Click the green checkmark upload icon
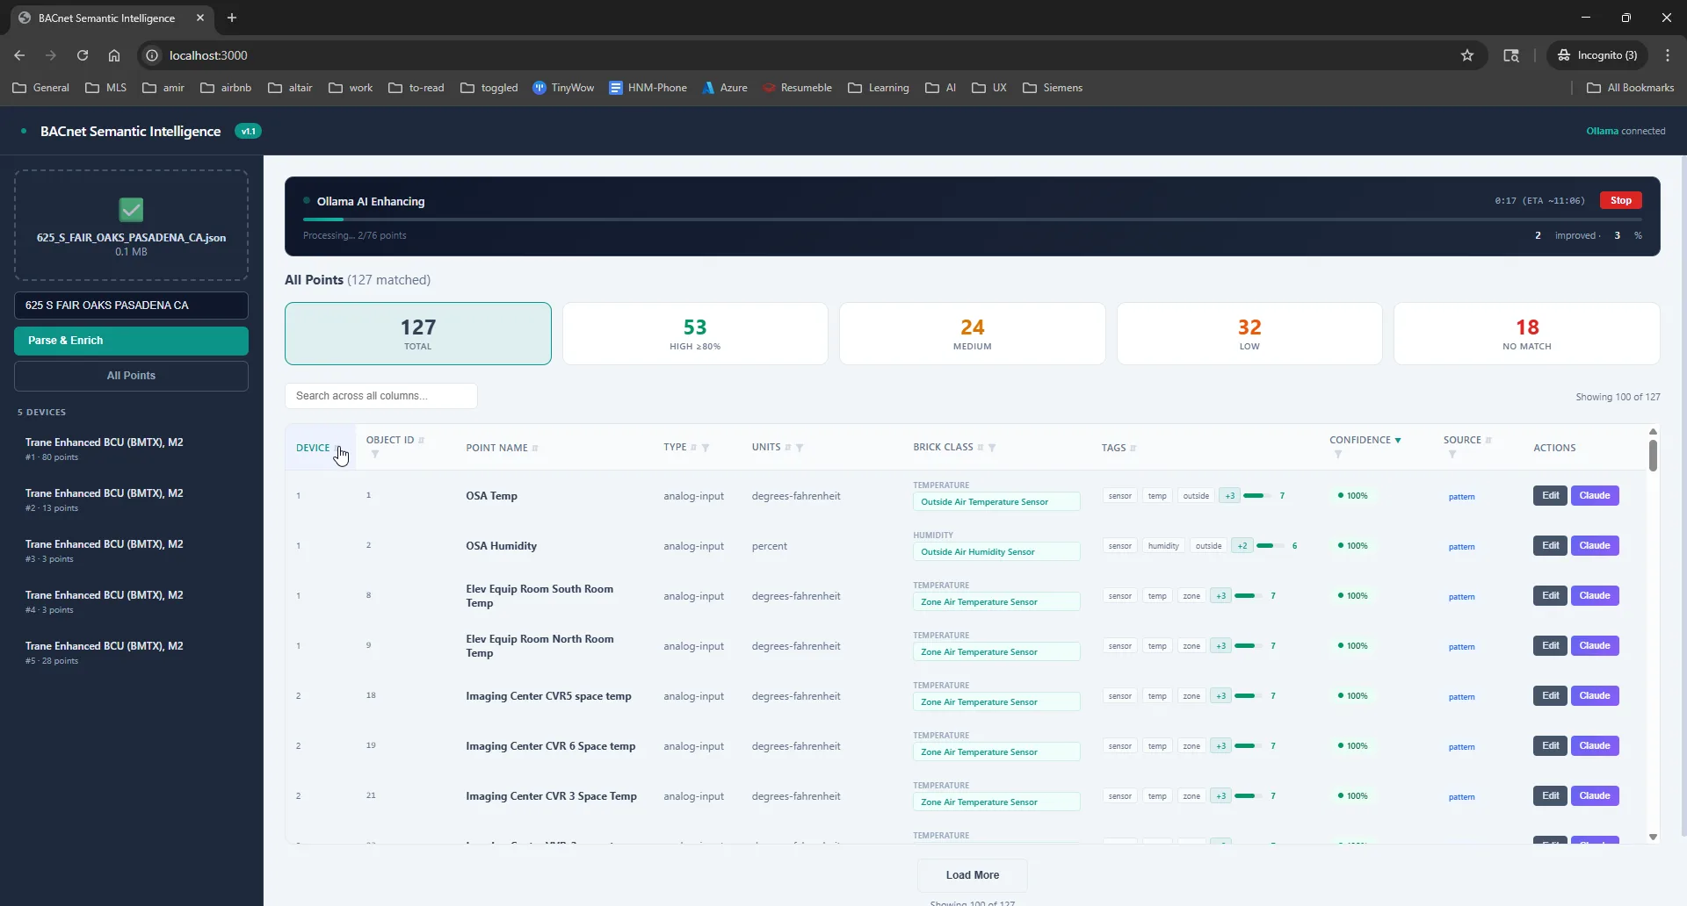The image size is (1687, 906). click(x=131, y=210)
